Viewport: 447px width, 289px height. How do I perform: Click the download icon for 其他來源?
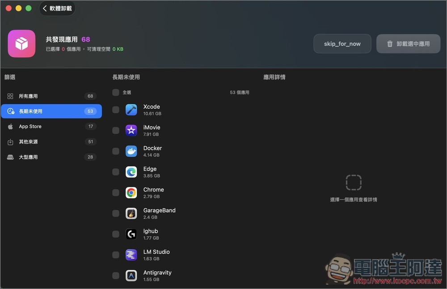click(10, 142)
